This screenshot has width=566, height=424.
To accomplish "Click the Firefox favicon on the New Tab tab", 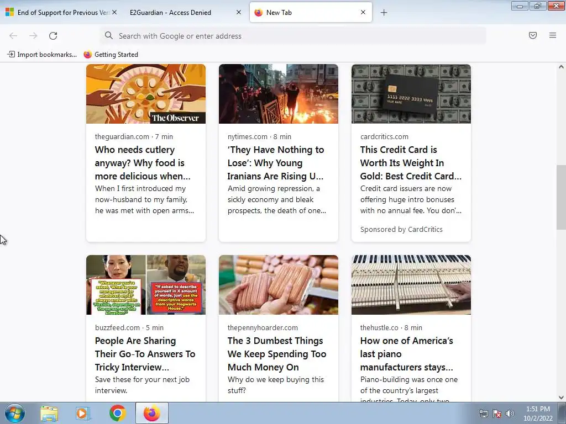I will (259, 13).
